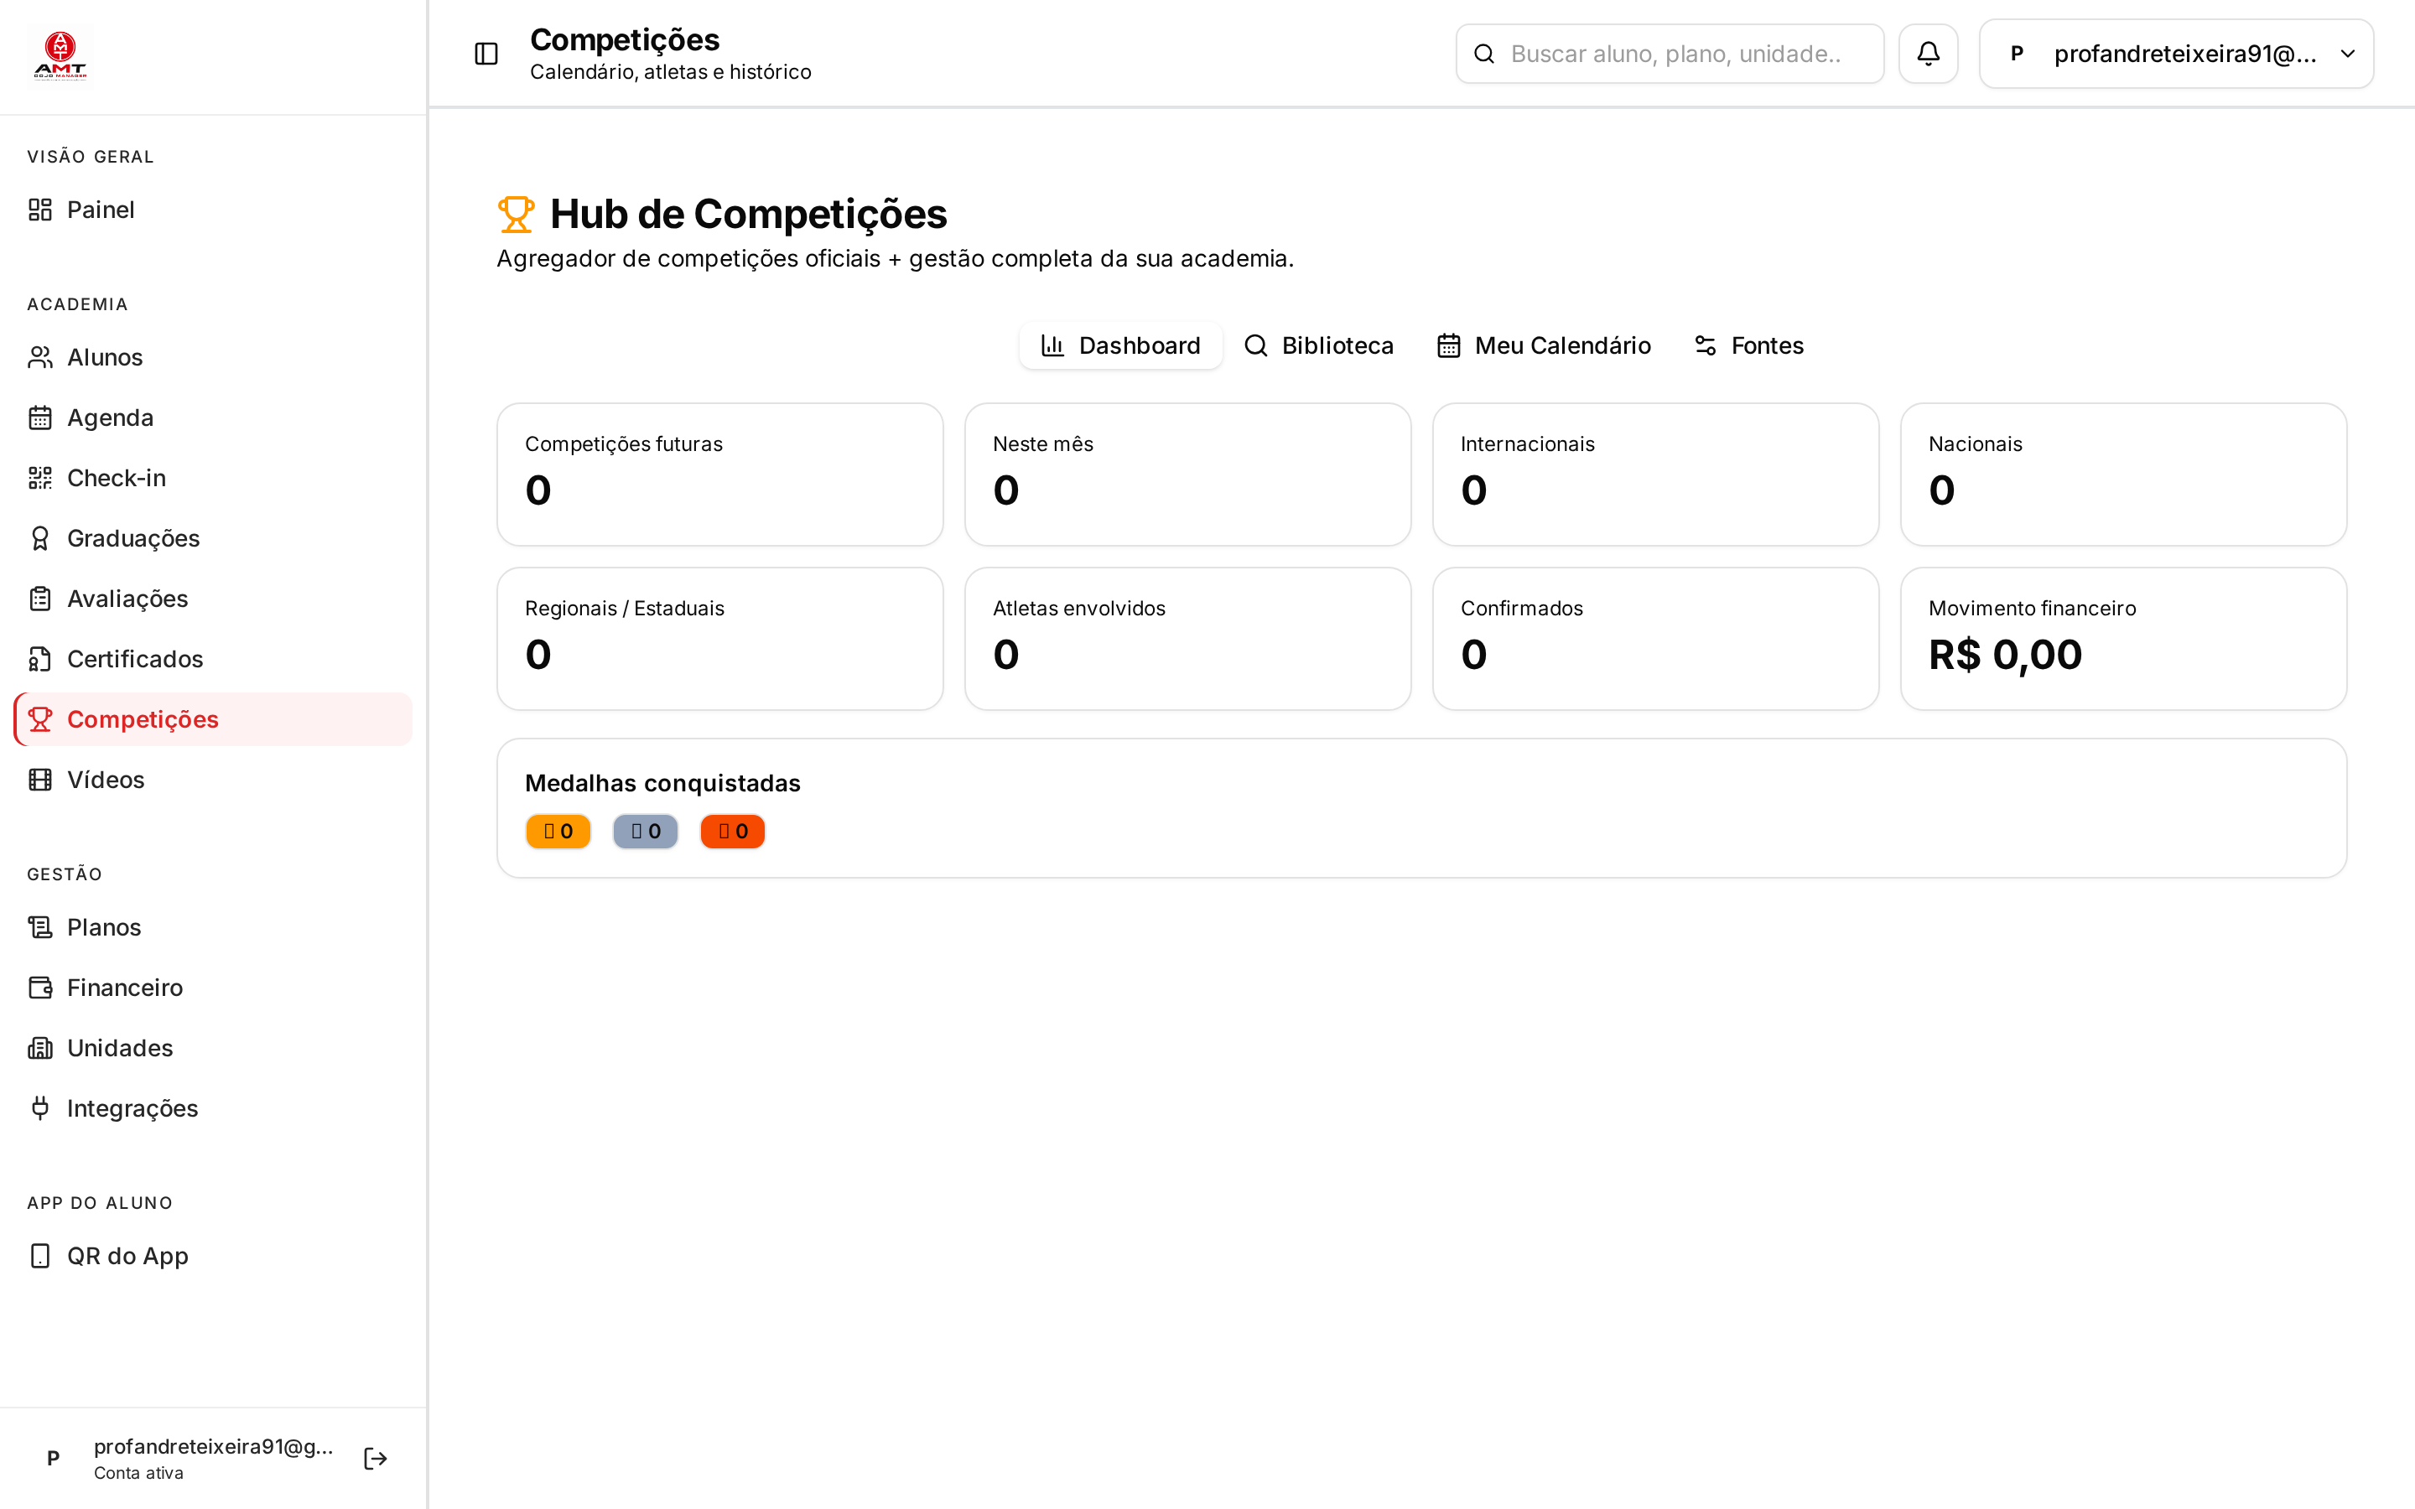Toggle the sidebar panel icon
The image size is (2415, 1509).
pos(486,54)
